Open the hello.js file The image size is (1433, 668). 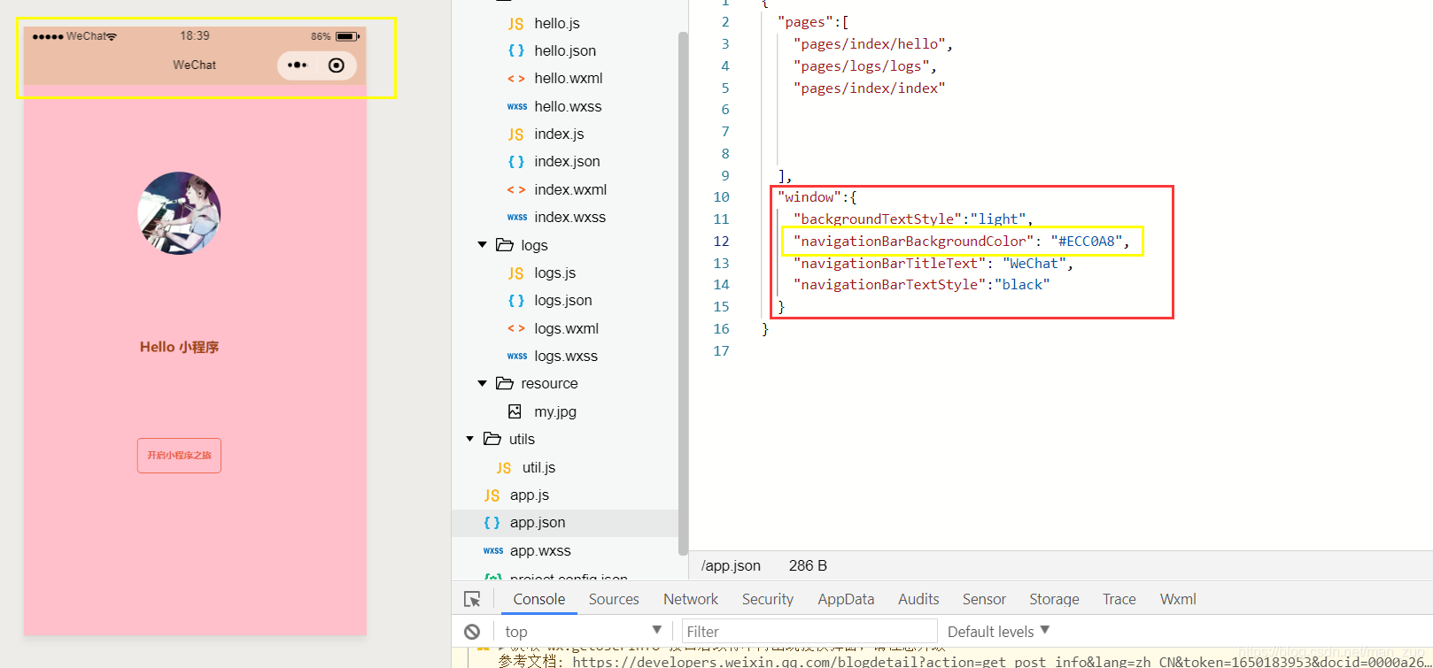tap(556, 24)
